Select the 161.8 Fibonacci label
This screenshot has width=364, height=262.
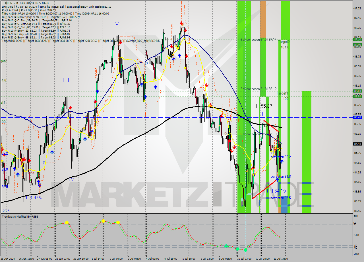coord(285,47)
